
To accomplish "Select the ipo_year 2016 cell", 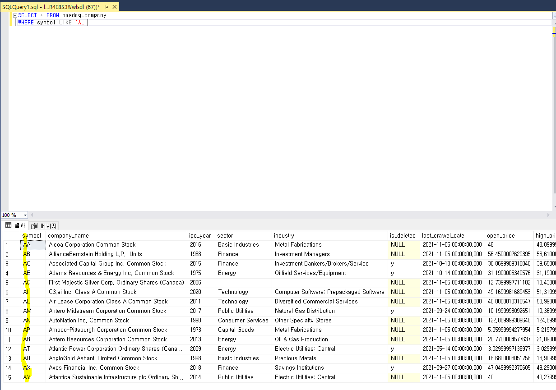I will 201,245.
